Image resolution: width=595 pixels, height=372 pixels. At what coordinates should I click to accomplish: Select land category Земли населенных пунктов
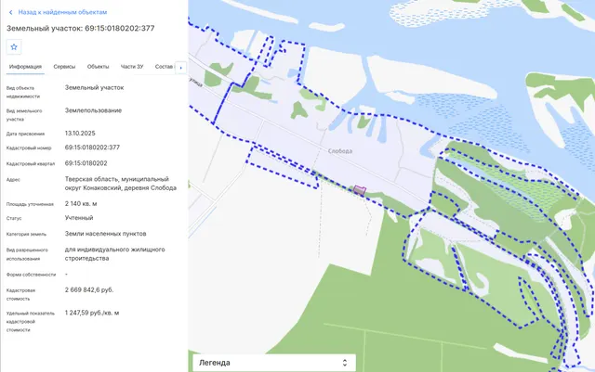[x=105, y=234]
